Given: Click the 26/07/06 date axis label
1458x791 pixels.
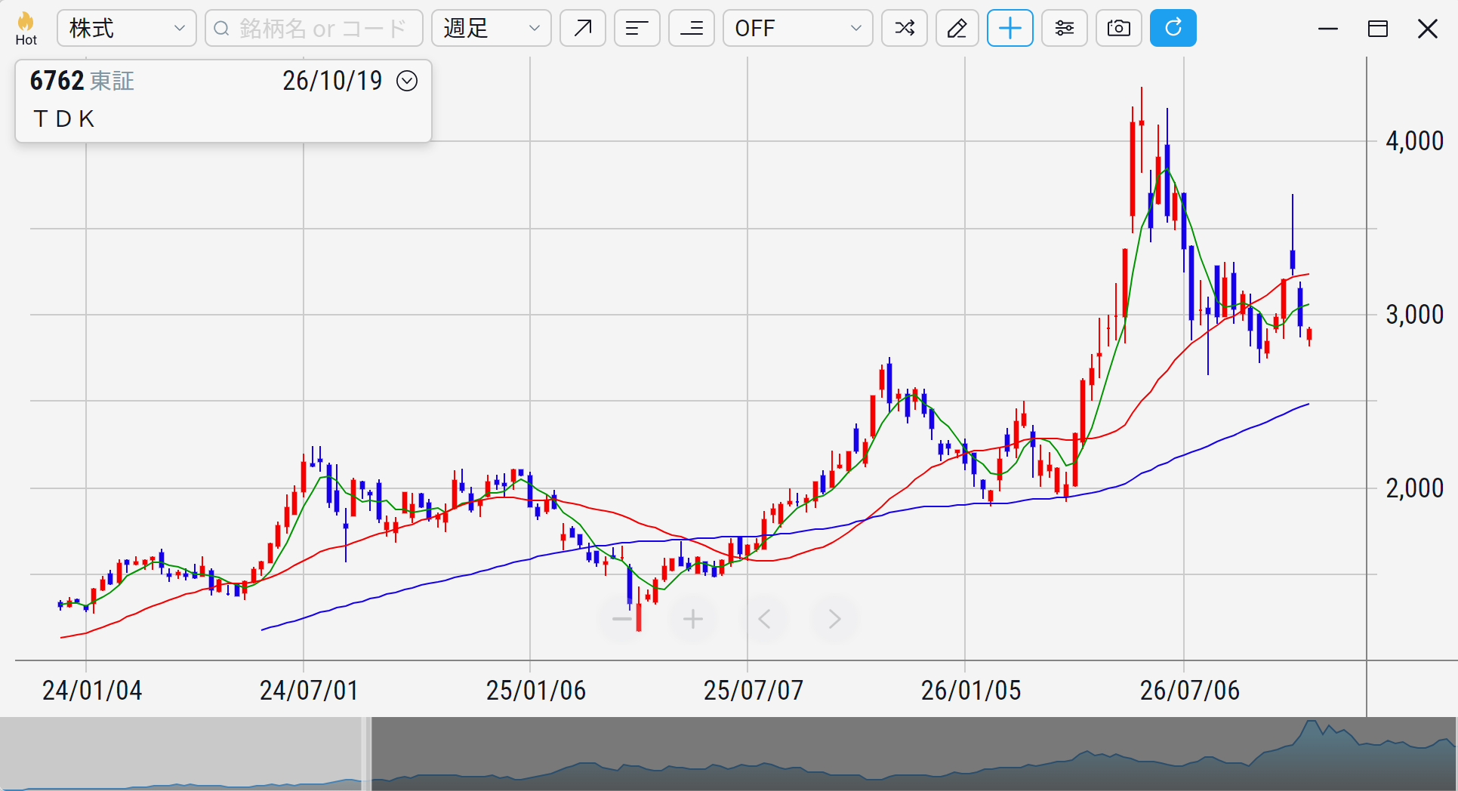Looking at the screenshot, I should coord(1190,690).
